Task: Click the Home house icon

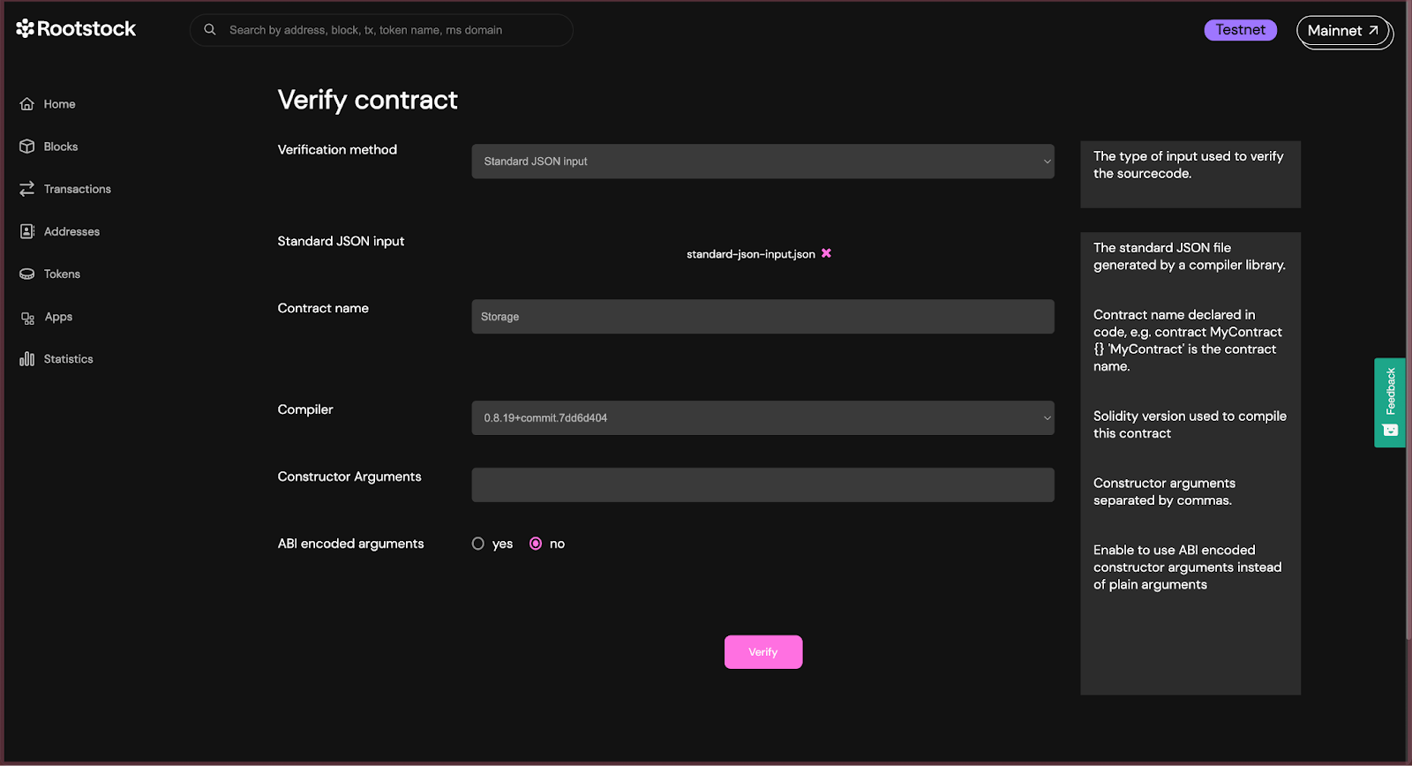Action: [x=27, y=104]
